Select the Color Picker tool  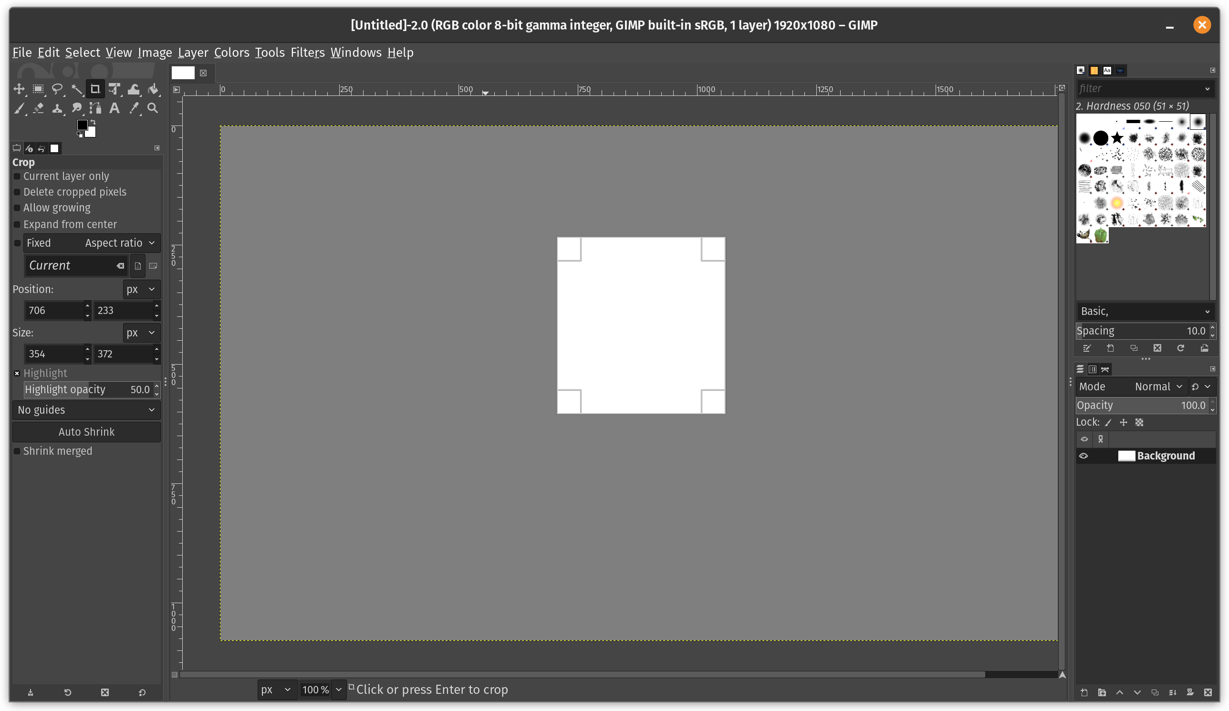(x=134, y=107)
